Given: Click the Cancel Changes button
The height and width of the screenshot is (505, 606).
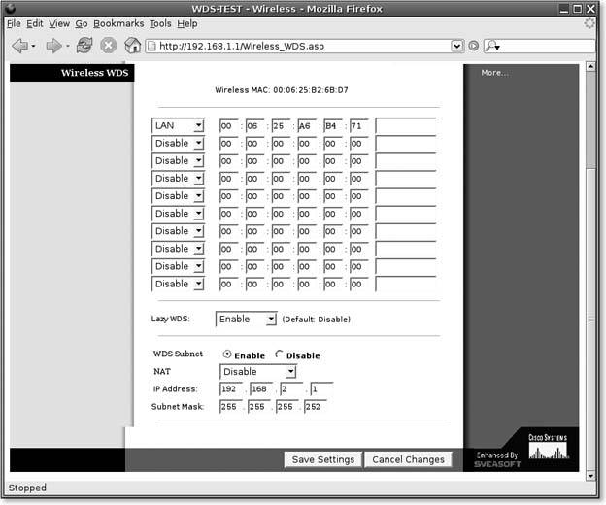Looking at the screenshot, I should pyautogui.click(x=408, y=459).
